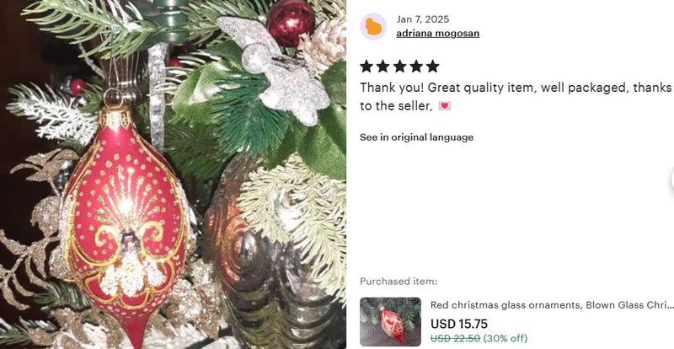This screenshot has width=674, height=349.
Task: Open the review photo of red teardrop ornament
Action: tap(173, 174)
